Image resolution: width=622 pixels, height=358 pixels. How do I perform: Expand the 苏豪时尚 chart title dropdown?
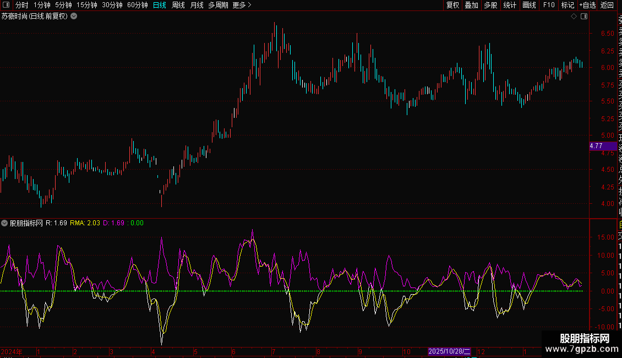coord(74,17)
